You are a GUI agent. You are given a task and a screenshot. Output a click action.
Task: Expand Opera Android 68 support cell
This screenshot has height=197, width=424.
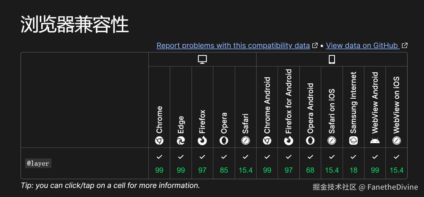tap(310, 163)
